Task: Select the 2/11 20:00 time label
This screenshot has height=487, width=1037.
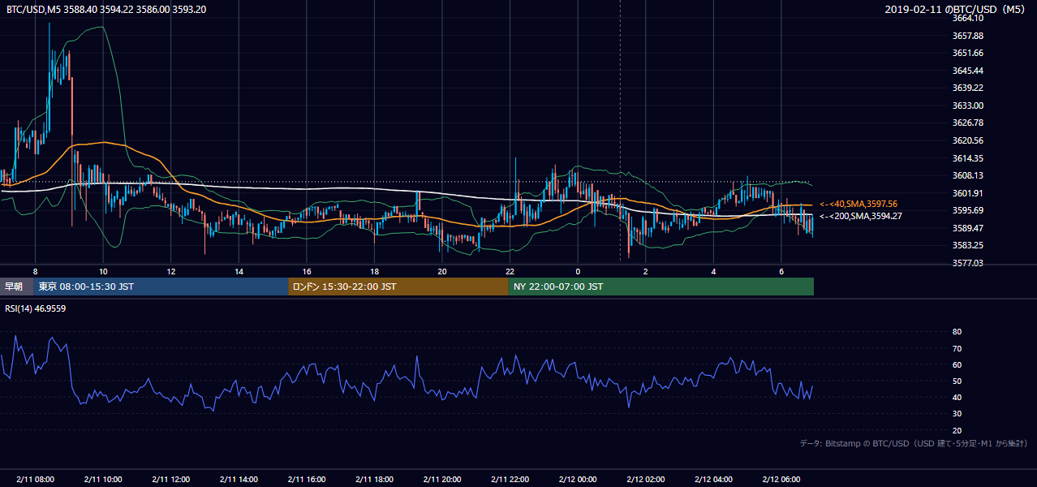Action: pos(442,479)
